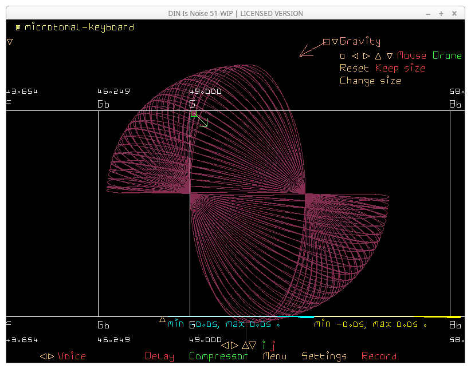Click the orange triangle at cyan range start
This screenshot has width=471, height=369.
162,320
